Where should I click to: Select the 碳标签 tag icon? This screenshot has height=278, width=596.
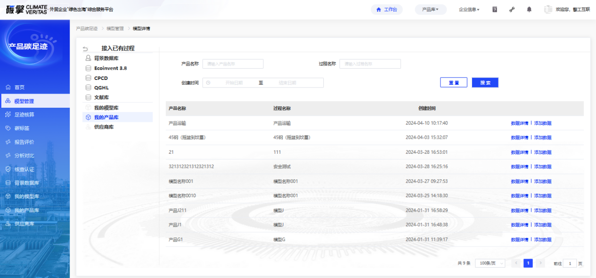point(8,128)
